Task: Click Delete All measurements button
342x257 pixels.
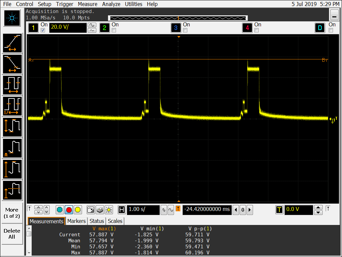Action: (x=12, y=234)
